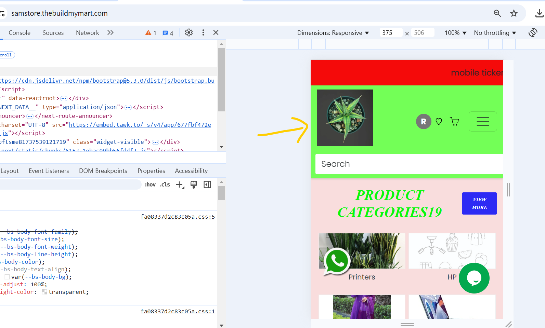This screenshot has width=545, height=328.
Task: Click the PRODUCT CATEGORIES19 heading
Action: point(390,204)
